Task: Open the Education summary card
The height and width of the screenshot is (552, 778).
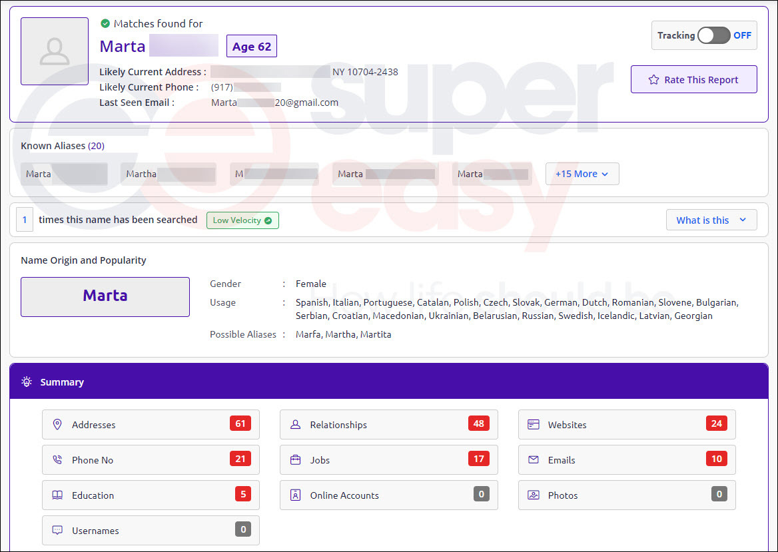Action: (151, 495)
